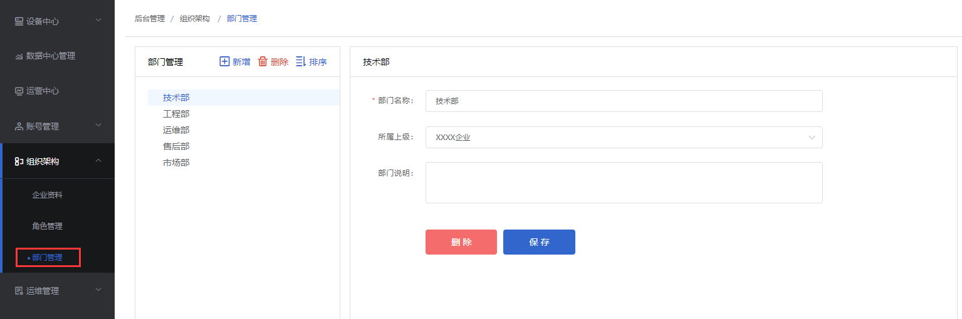Click the 组织架构 structure icon
962x319 pixels.
(x=19, y=161)
